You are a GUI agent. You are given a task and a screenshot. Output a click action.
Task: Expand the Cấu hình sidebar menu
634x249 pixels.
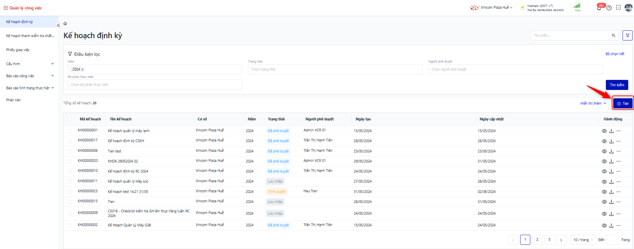pyautogui.click(x=30, y=64)
